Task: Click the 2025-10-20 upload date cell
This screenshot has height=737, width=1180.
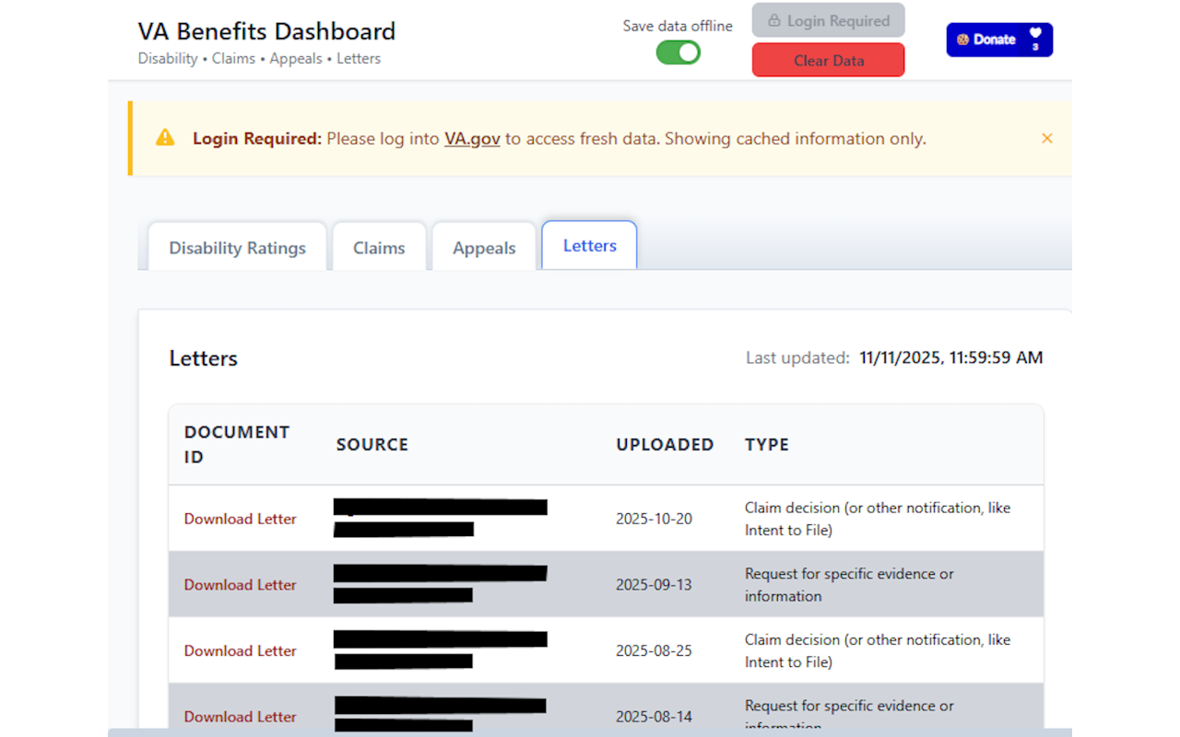Action: click(654, 519)
